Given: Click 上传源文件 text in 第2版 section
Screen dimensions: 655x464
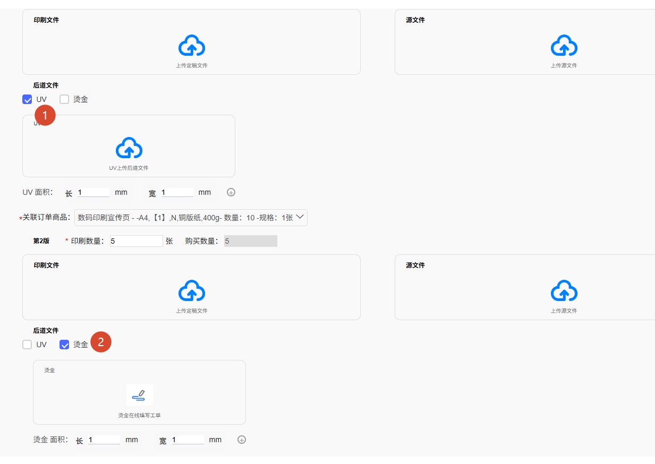Looking at the screenshot, I should (564, 311).
